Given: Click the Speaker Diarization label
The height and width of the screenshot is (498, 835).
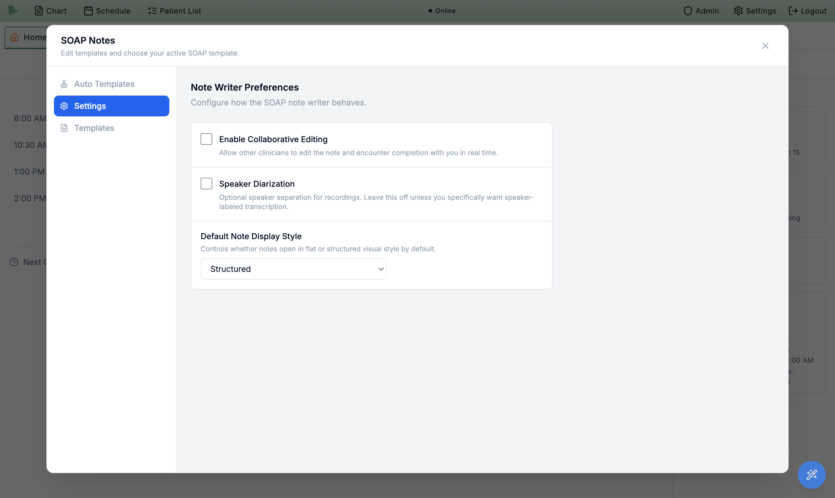Looking at the screenshot, I should pyautogui.click(x=257, y=184).
